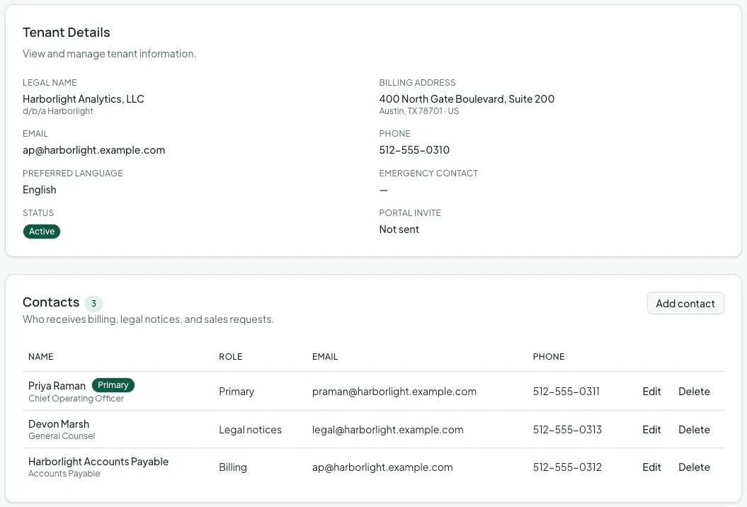Click the Primary badge beside Priya Raman
This screenshot has width=747, height=507.
113,385
